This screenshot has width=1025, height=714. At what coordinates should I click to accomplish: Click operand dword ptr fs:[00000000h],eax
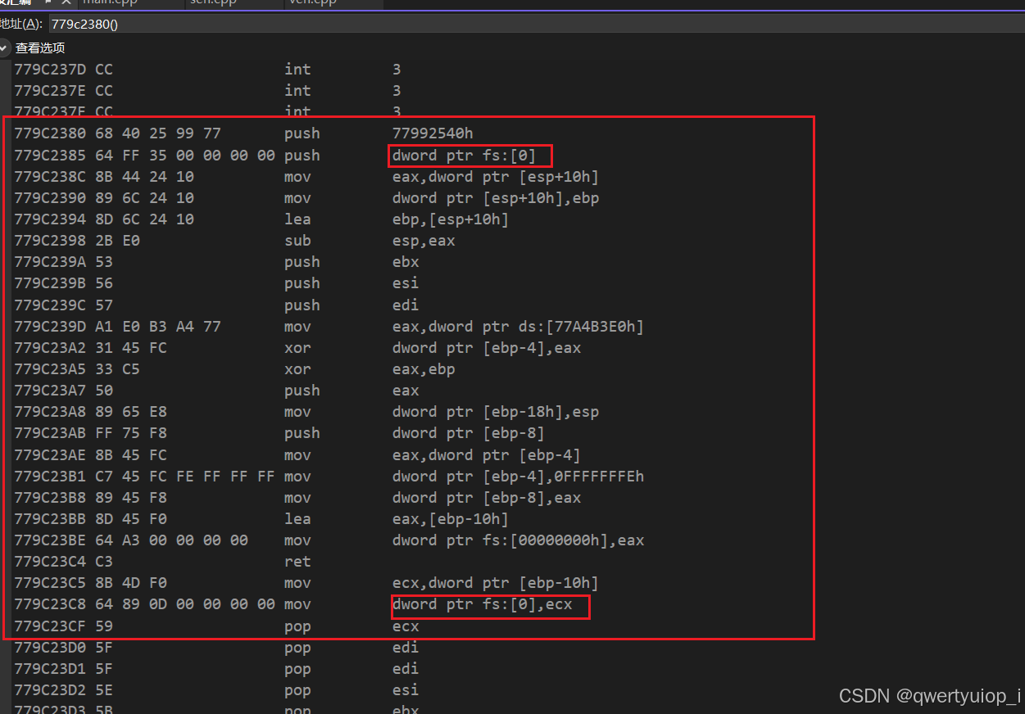coord(518,540)
